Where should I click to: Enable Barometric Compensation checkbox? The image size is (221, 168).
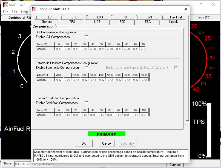tap(86, 68)
